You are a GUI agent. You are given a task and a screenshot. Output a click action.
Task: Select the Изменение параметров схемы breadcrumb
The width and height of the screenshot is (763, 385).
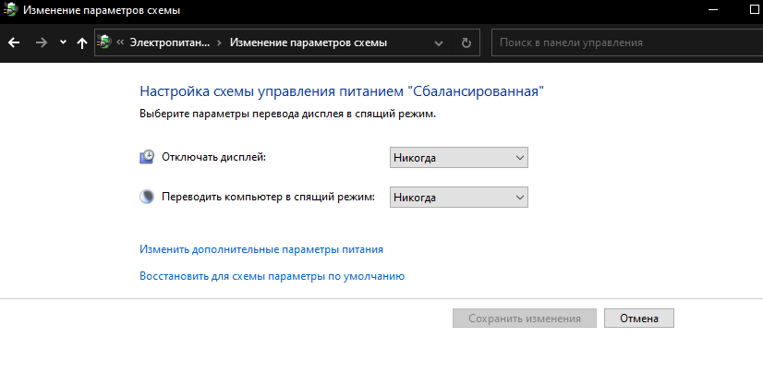coord(308,42)
